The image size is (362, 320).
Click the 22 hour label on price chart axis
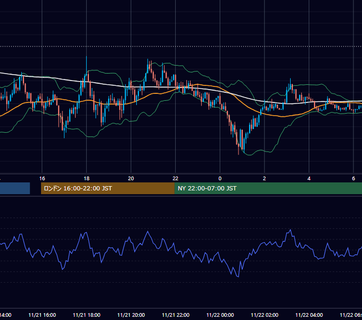point(176,179)
